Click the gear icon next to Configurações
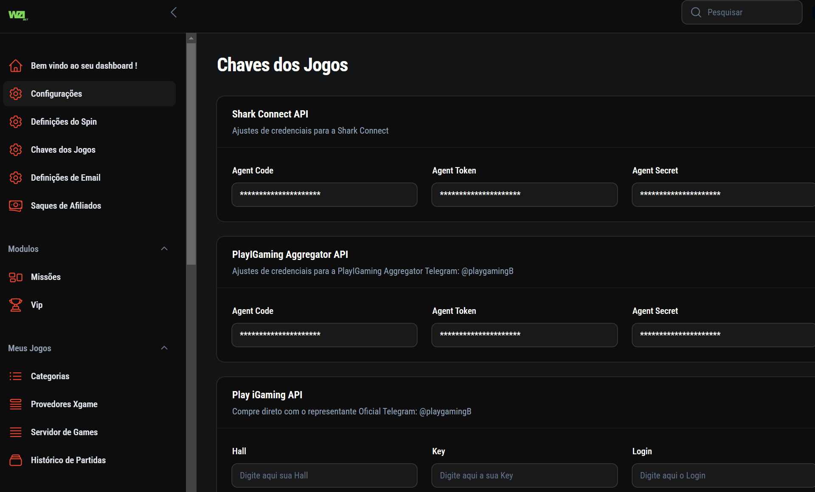Viewport: 815px width, 492px height. click(x=16, y=94)
